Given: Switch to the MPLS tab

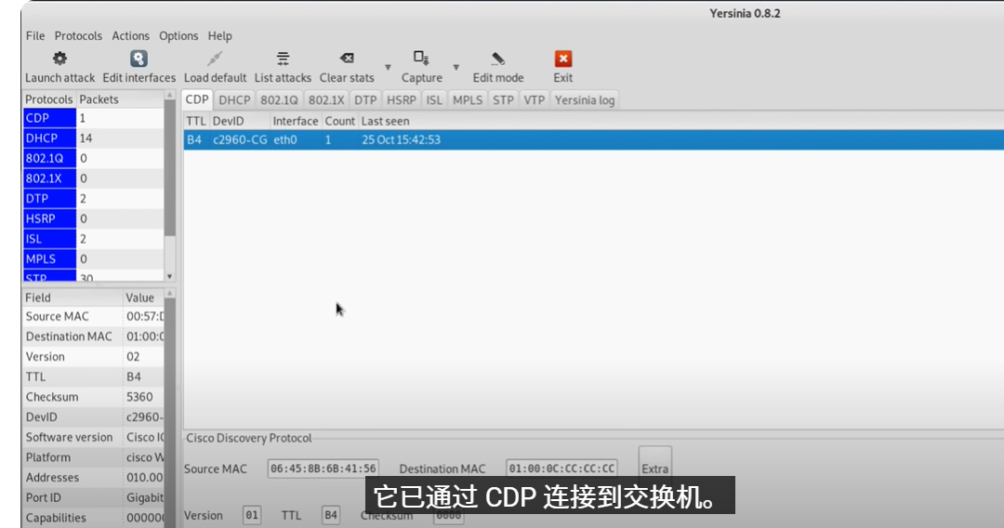Looking at the screenshot, I should tap(468, 99).
